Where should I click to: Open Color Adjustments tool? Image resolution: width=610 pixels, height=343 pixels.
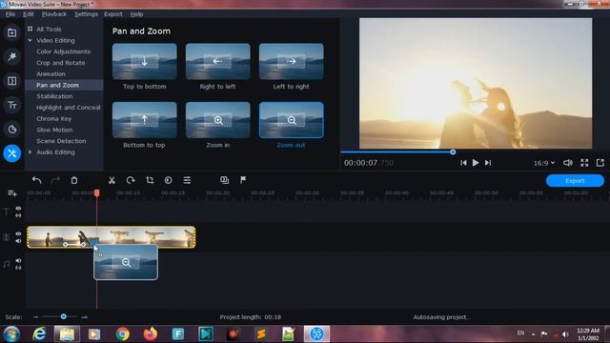click(x=64, y=51)
